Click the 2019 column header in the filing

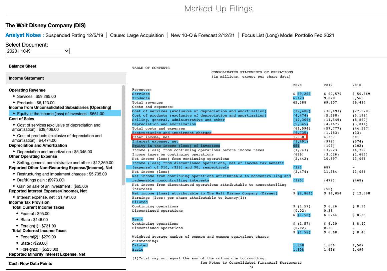click(328, 85)
